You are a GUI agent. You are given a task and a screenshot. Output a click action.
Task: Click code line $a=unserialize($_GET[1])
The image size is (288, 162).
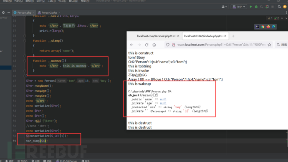(x=47, y=136)
